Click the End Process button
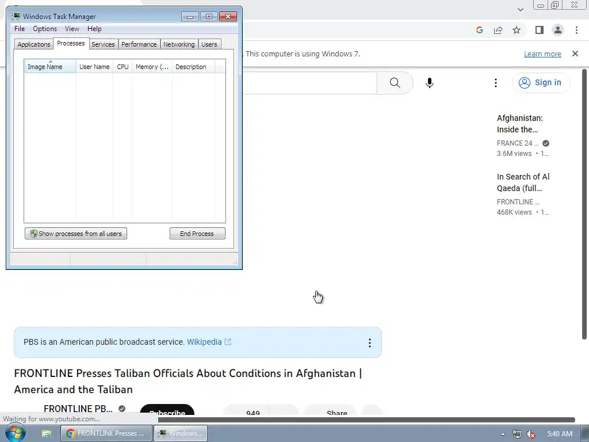Viewport: 589px width, 442px height. (197, 234)
